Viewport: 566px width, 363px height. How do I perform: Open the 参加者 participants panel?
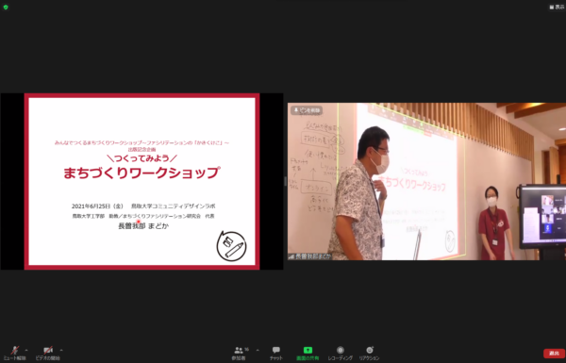point(239,353)
